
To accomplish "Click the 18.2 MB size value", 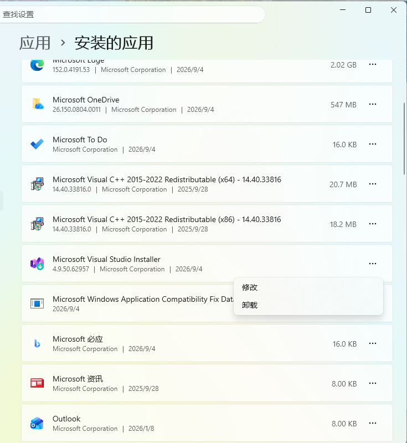I will click(x=343, y=224).
